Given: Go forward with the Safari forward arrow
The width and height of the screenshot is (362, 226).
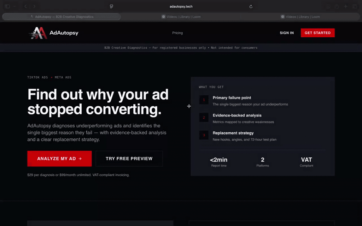Looking at the screenshot, I should tap(34, 6).
